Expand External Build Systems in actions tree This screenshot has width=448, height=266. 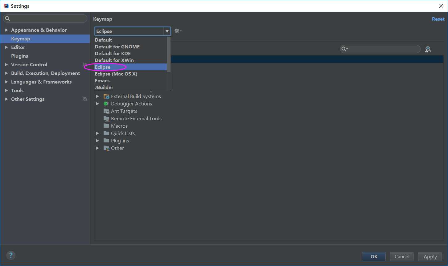(x=97, y=96)
